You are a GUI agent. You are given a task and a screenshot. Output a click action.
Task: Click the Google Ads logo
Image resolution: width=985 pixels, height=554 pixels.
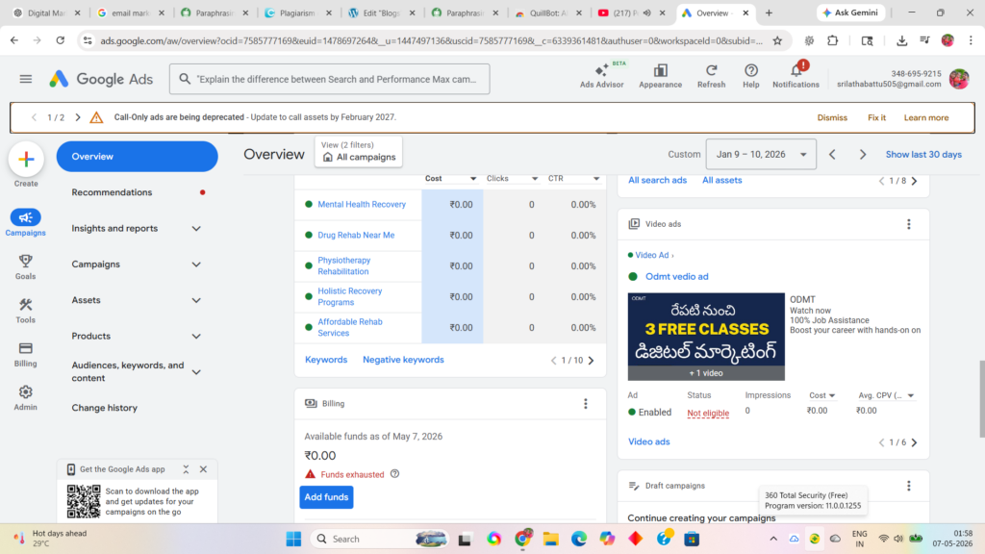click(101, 79)
